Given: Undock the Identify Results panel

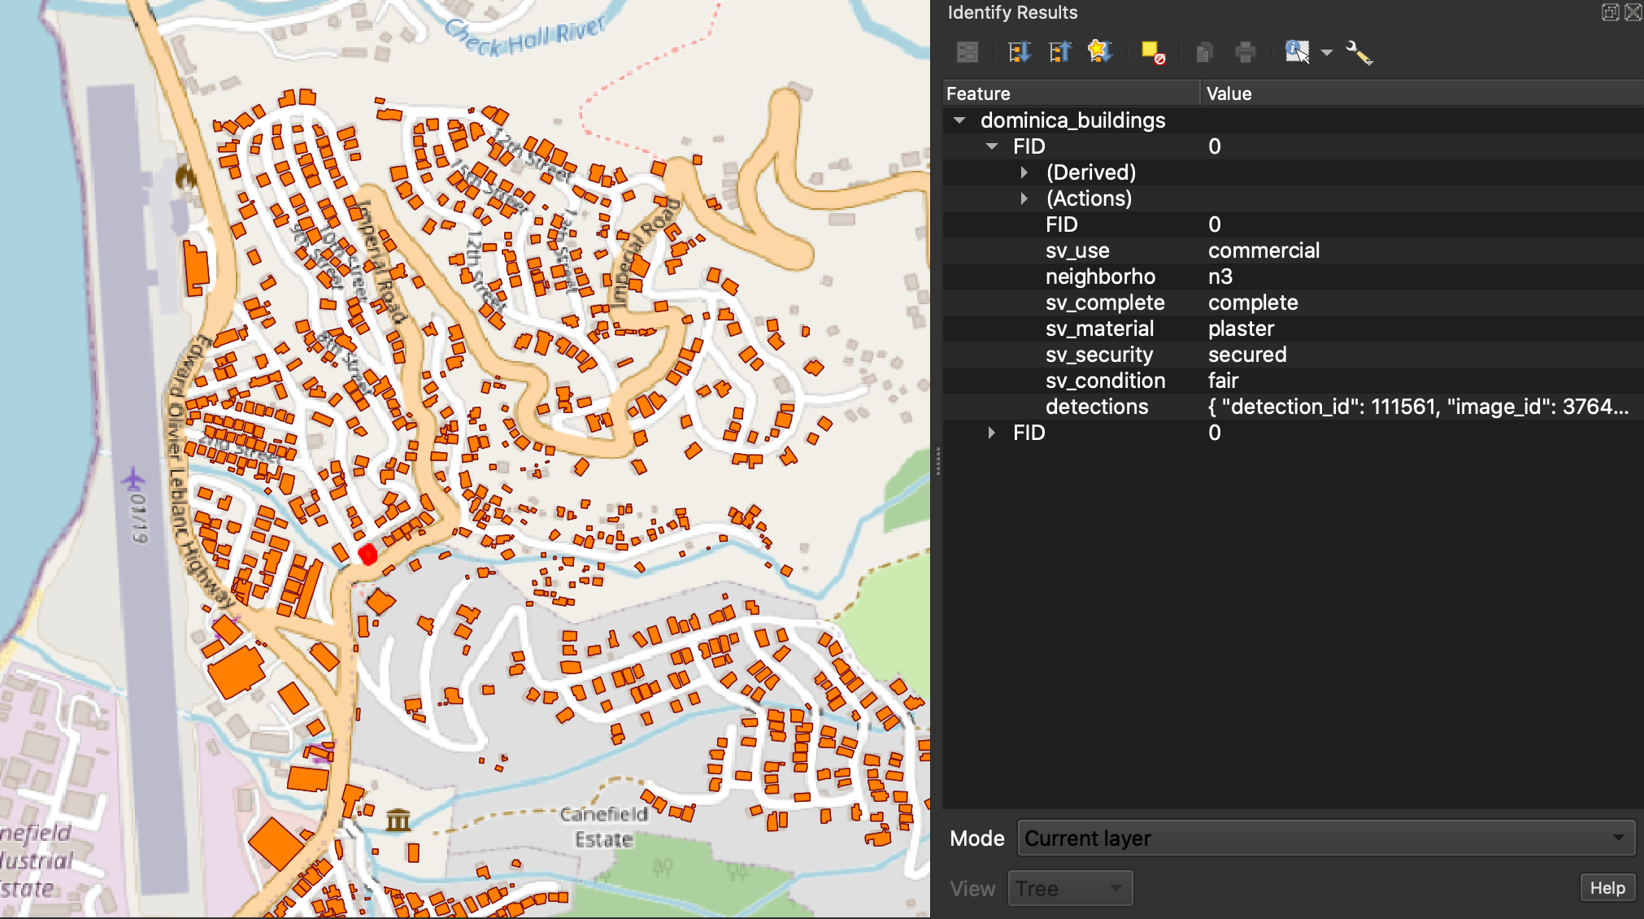Looking at the screenshot, I should pyautogui.click(x=1610, y=12).
